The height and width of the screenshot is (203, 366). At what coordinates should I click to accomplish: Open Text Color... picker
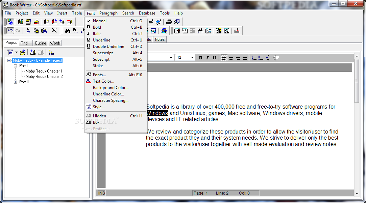[x=116, y=81]
